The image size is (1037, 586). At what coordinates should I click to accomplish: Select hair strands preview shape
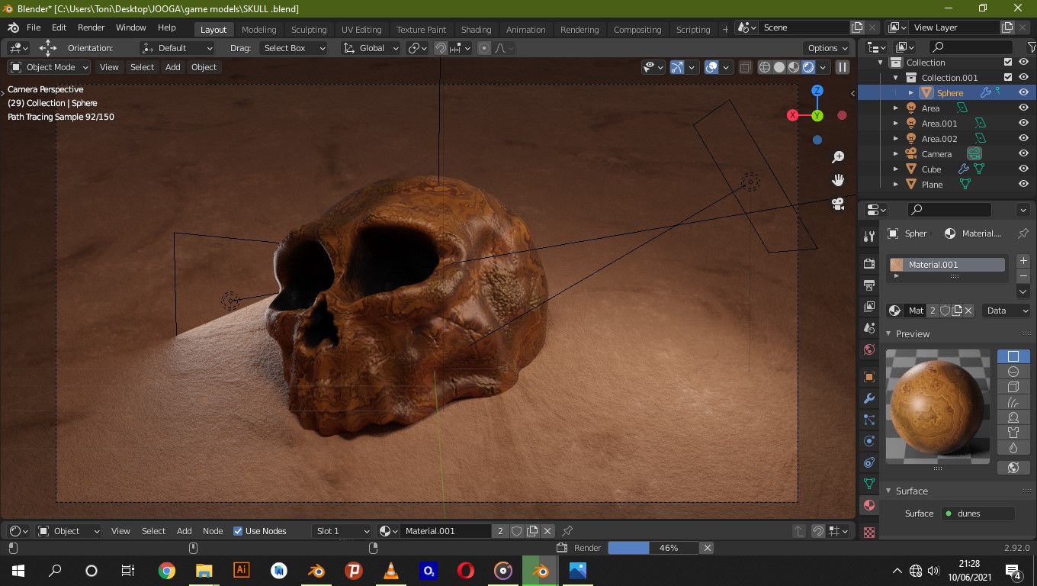1013,402
